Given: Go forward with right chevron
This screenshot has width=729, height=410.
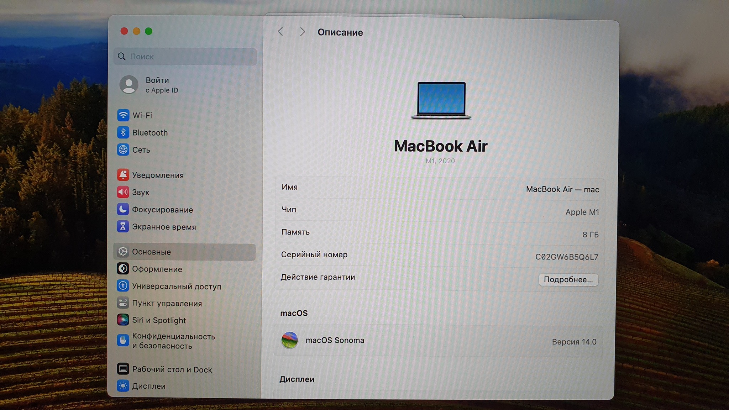Looking at the screenshot, I should (303, 32).
